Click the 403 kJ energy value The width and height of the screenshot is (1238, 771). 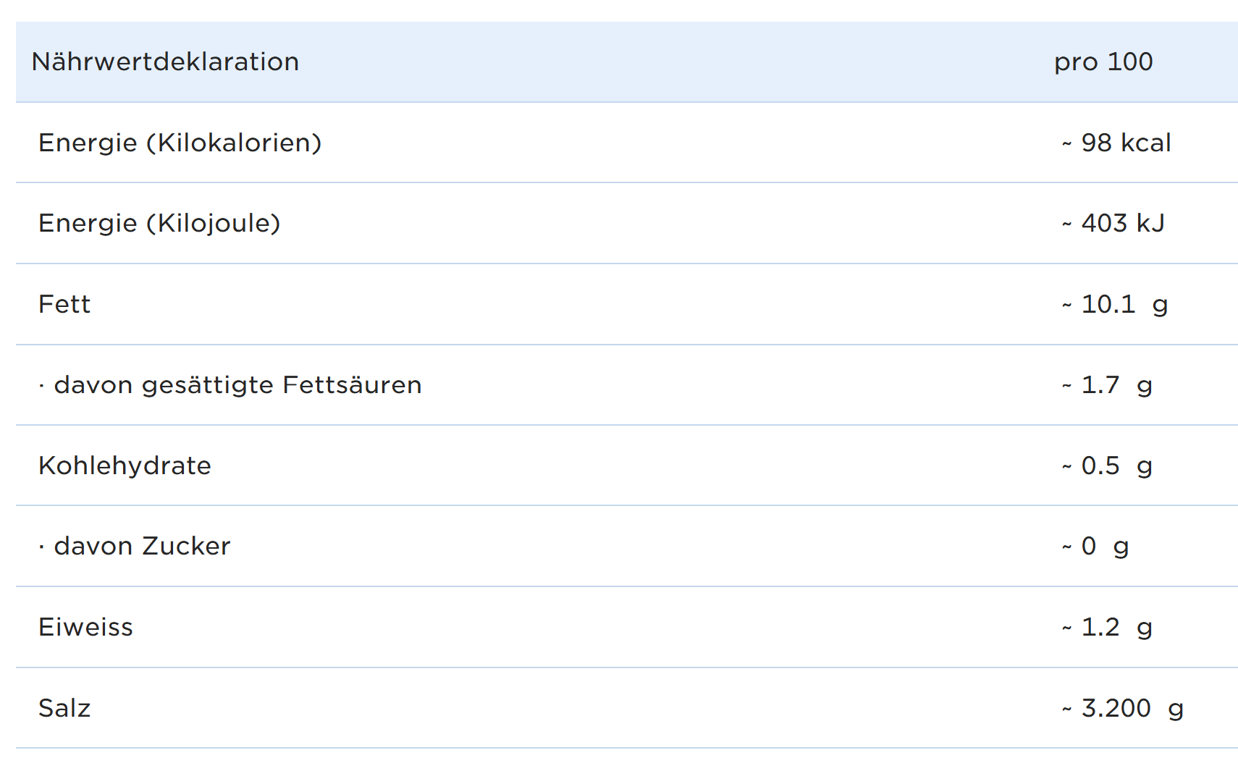1122,224
